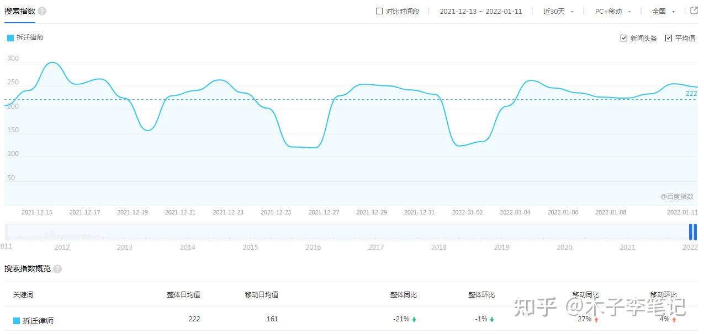
Task: Click the 2022-01-11 axis date label
Action: pyautogui.click(x=682, y=212)
